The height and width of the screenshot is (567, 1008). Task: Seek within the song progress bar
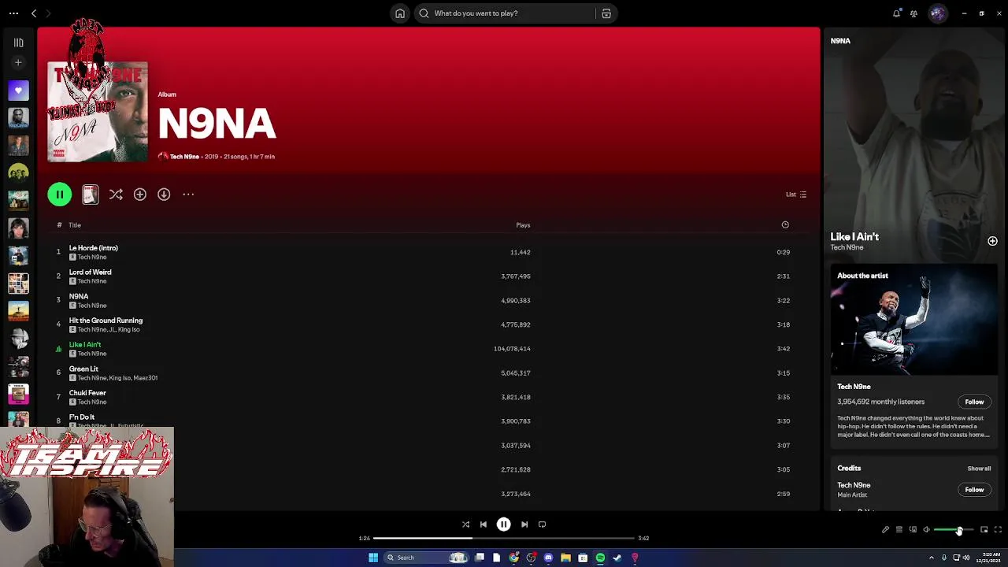504,538
